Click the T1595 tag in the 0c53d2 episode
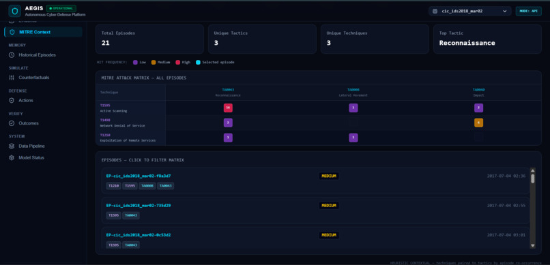Viewport: 550px width, 265px height. (x=114, y=245)
